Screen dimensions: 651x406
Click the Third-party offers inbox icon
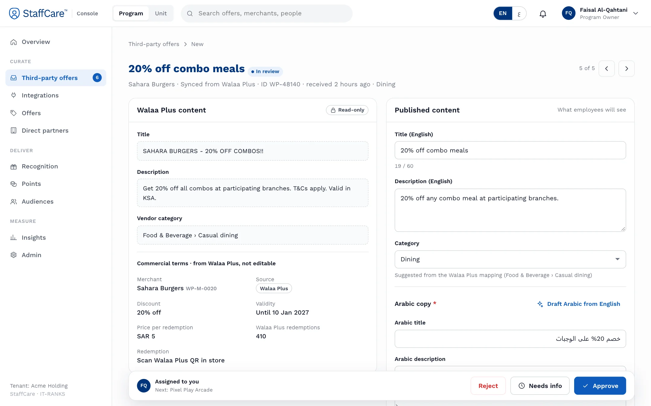14,78
